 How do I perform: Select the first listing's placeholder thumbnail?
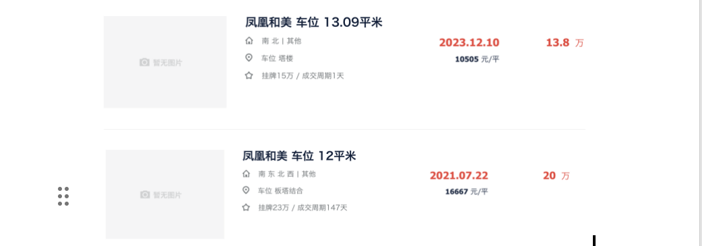pyautogui.click(x=165, y=62)
